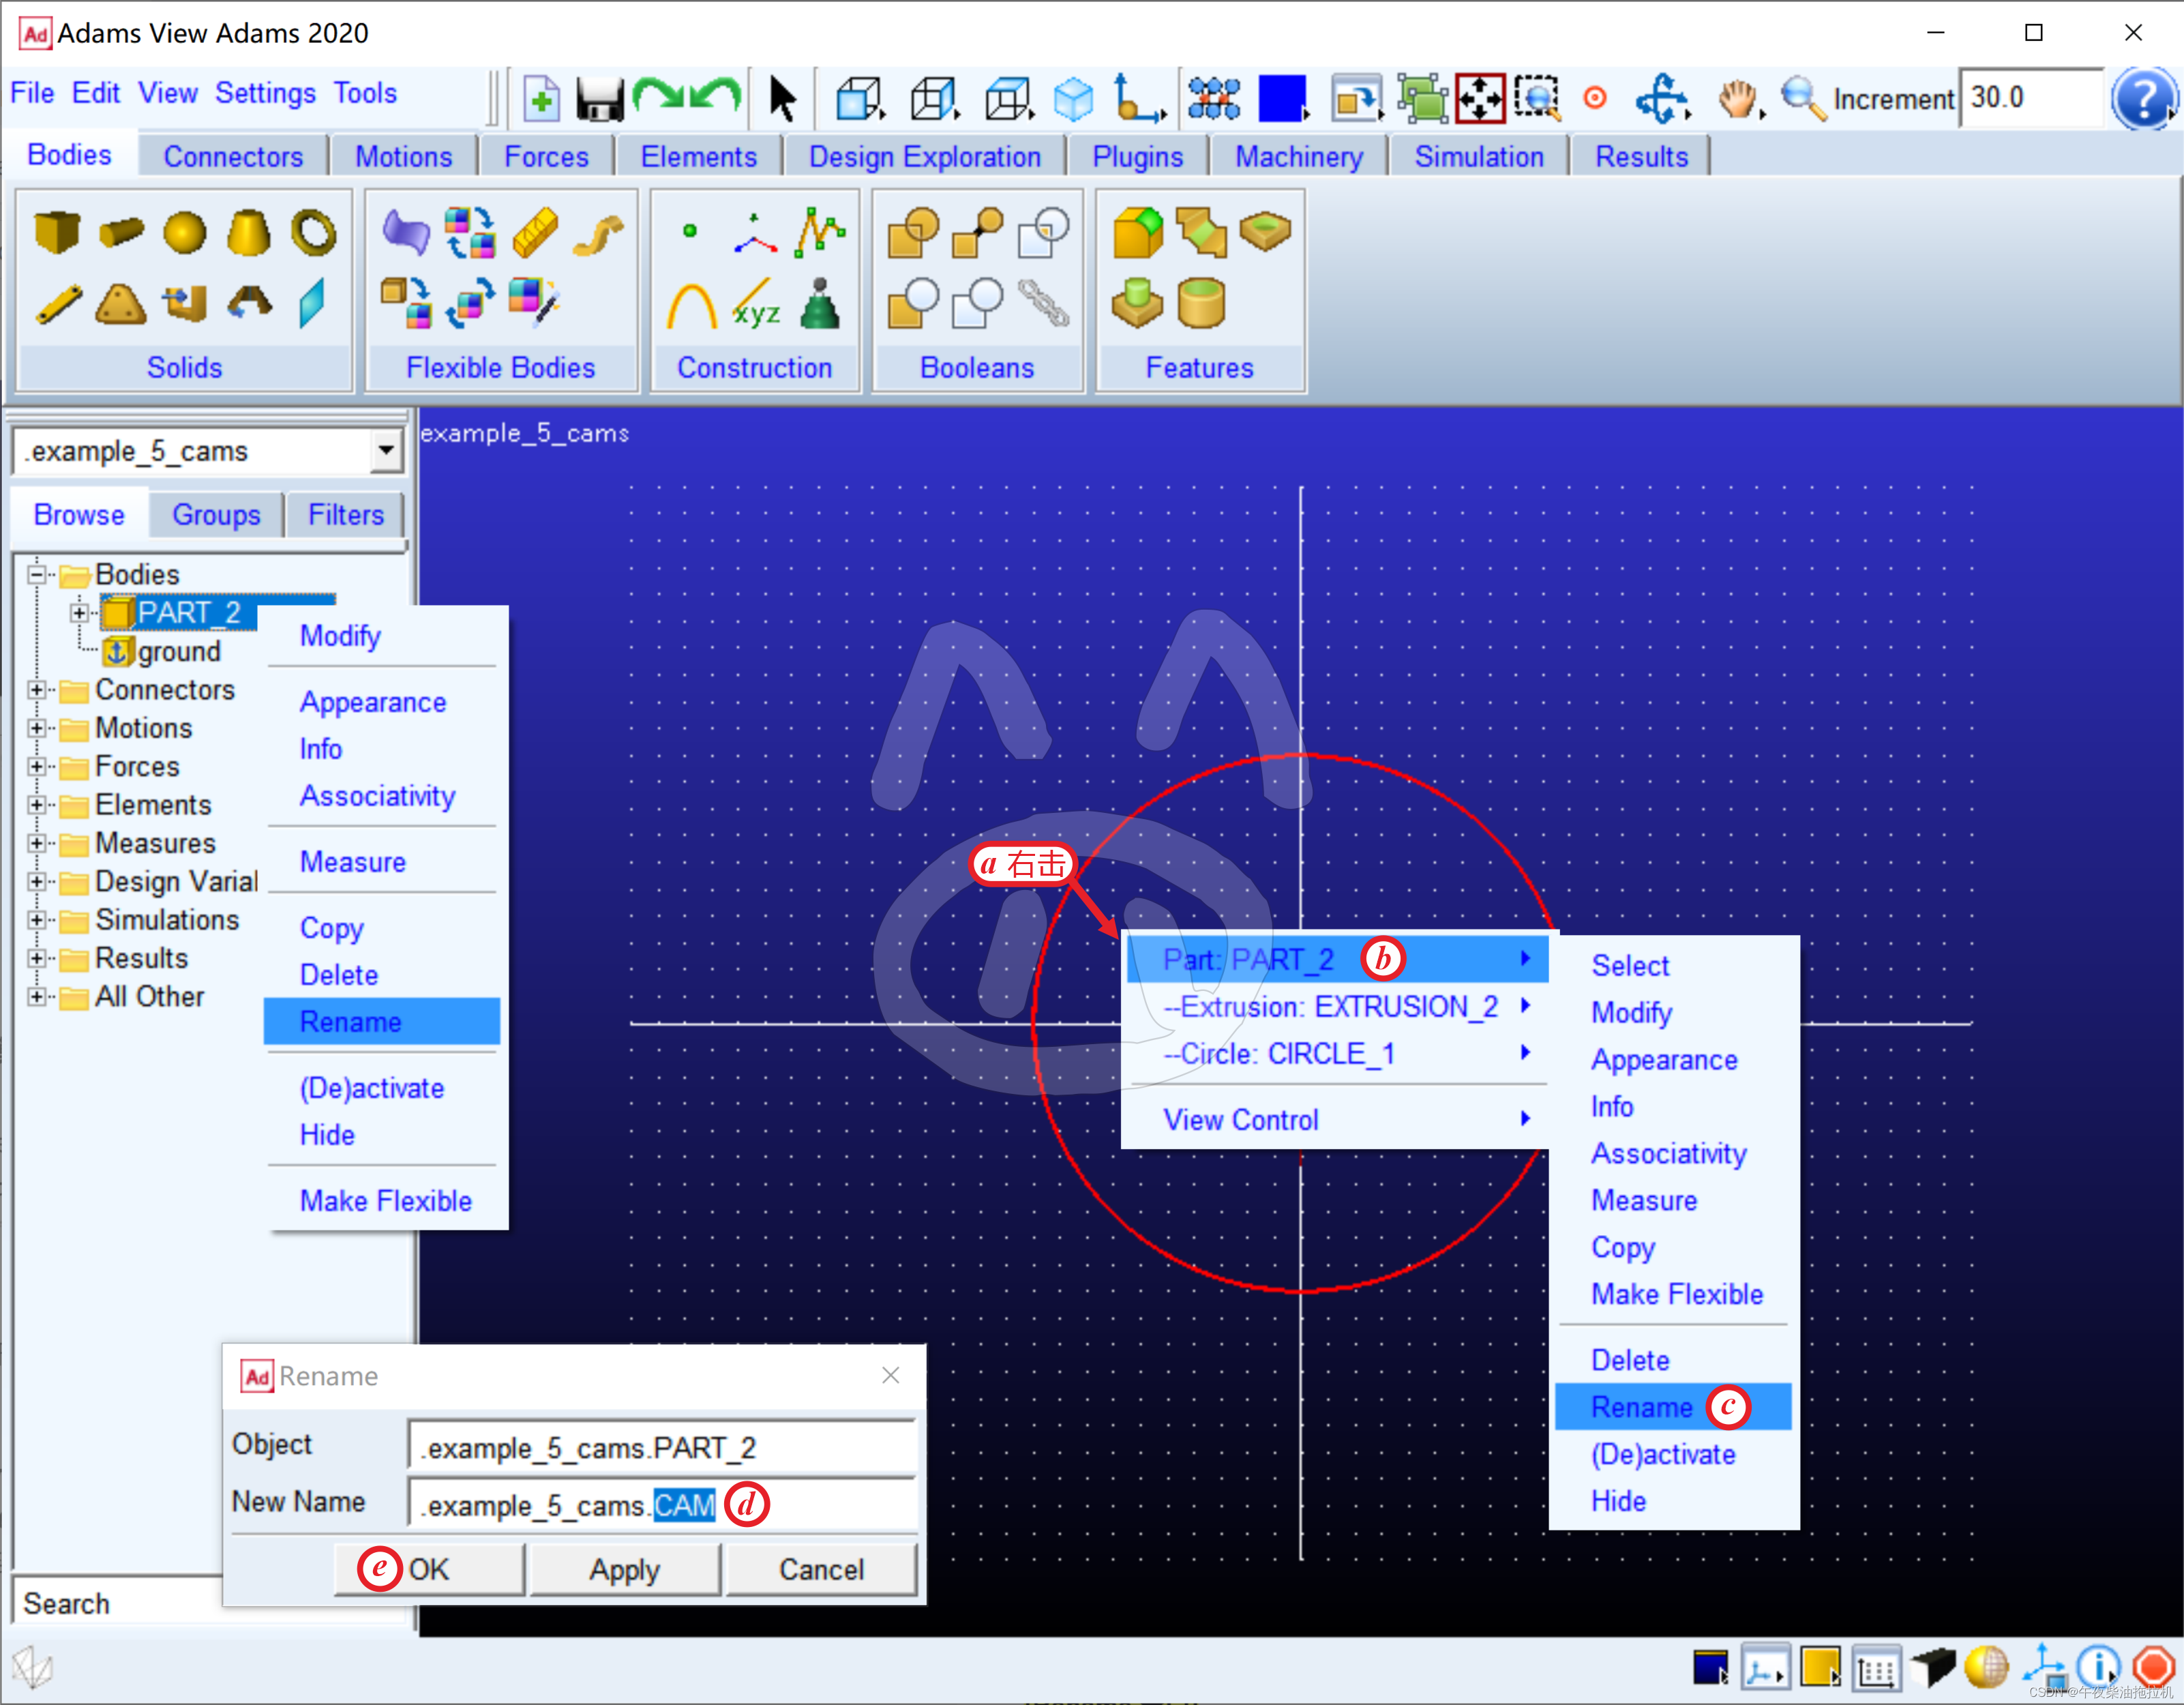Image resolution: width=2184 pixels, height=1705 pixels.
Task: Select the Sphere solid tool
Action: coord(185,232)
